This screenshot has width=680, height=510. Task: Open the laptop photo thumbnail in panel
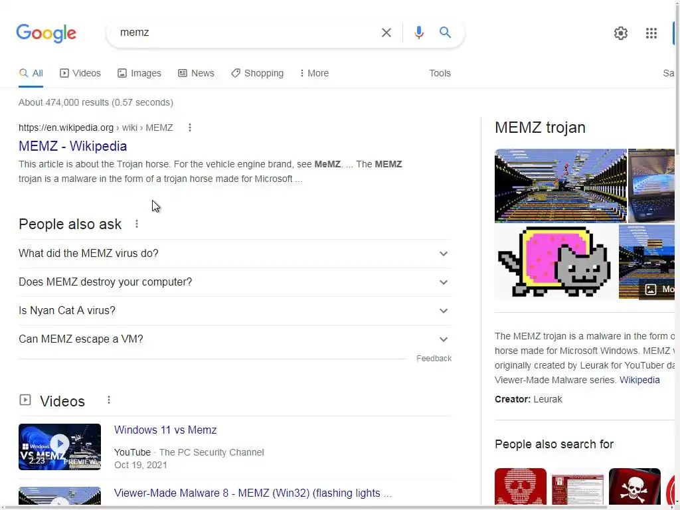[651, 186]
